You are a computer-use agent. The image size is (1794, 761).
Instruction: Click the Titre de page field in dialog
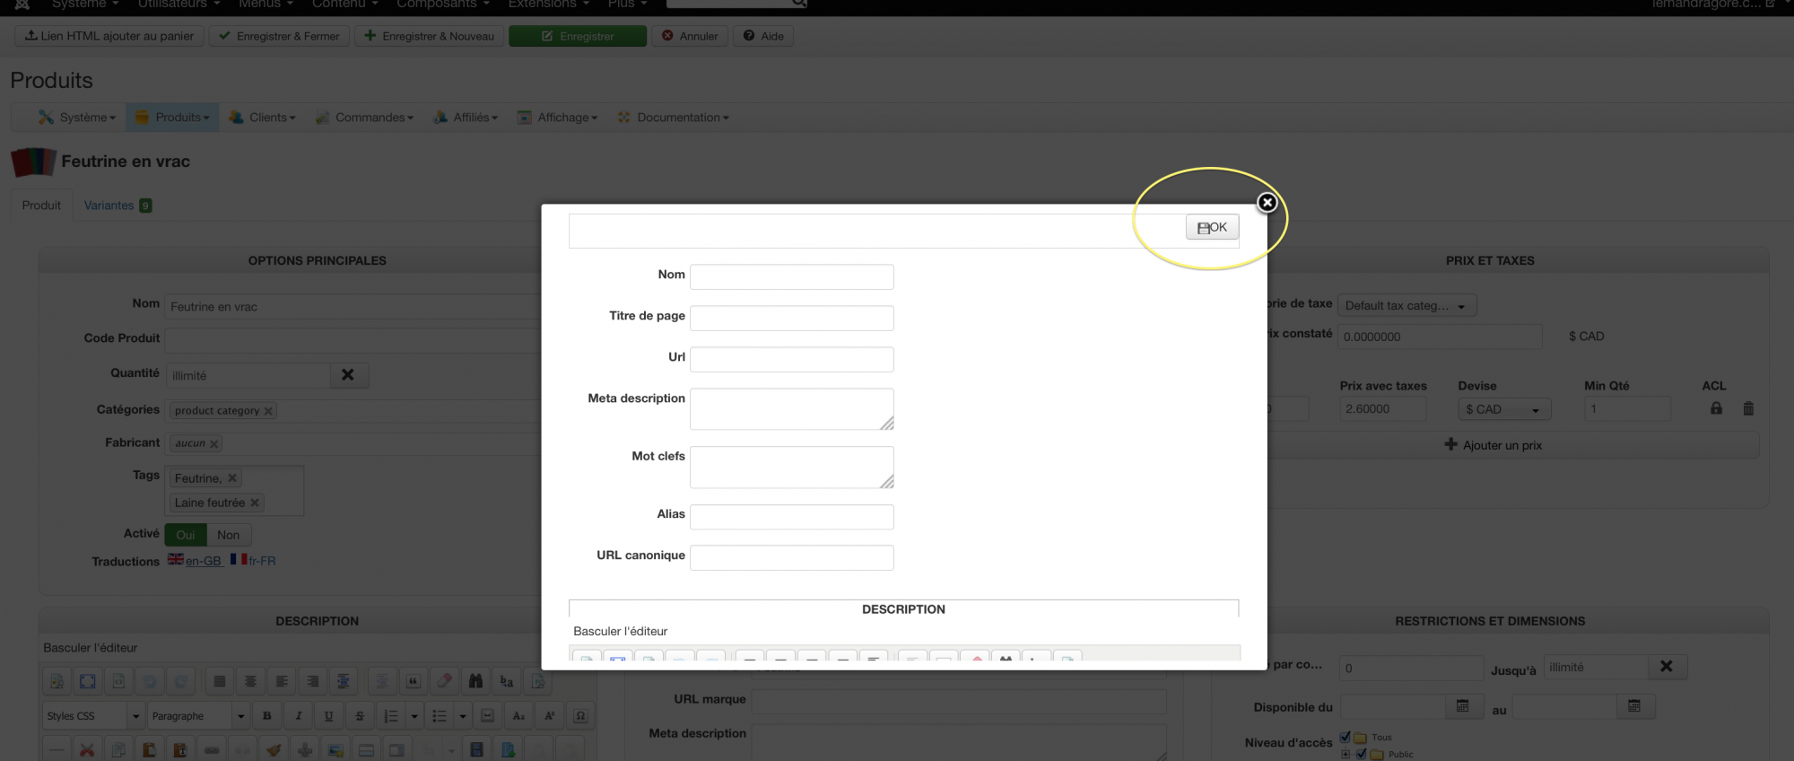coord(791,318)
